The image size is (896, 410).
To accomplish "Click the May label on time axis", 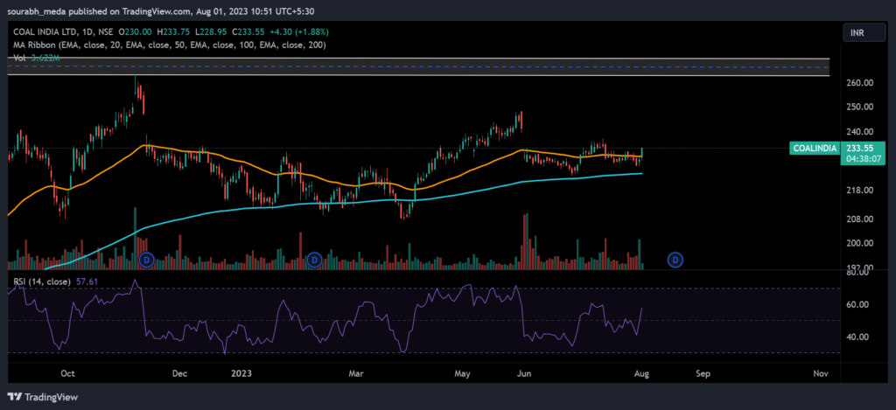I will 462,374.
